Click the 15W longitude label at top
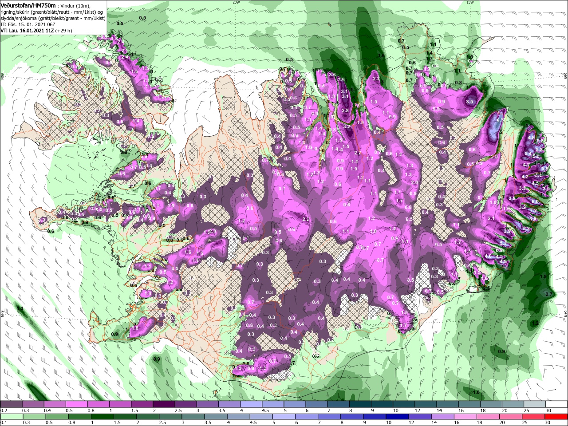Viewport: 568px width, 426px height. (470, 2)
